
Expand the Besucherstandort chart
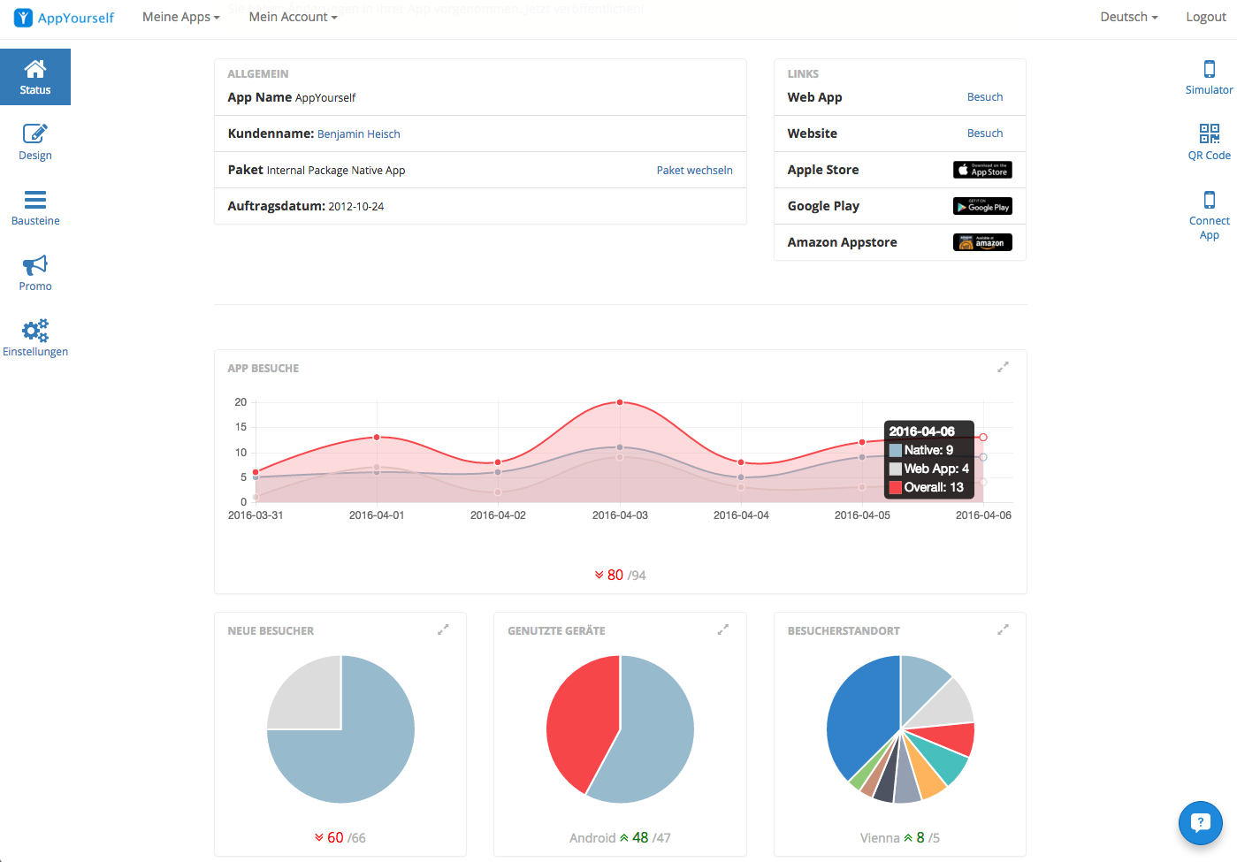1003,629
